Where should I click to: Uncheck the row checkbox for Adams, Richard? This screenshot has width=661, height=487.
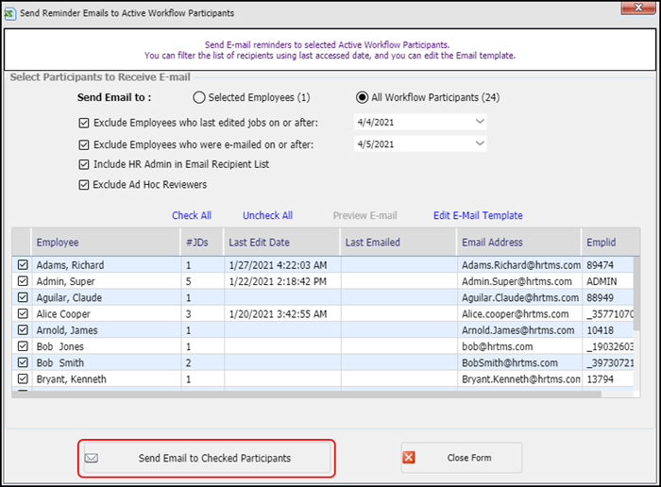[x=23, y=266]
